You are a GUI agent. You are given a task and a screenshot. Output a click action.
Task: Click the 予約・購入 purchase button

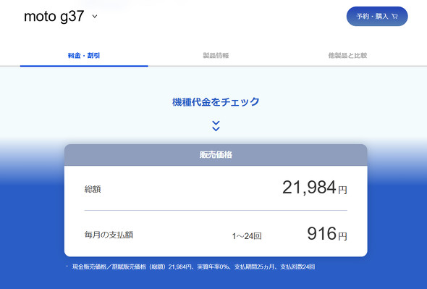377,17
